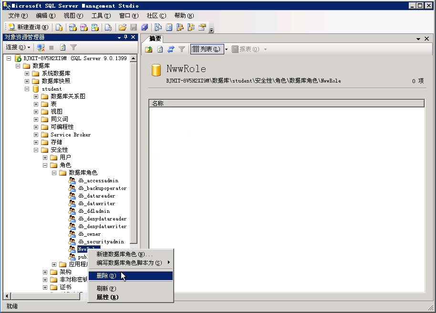
Task: Click the Up folder icon in Summary toolbar
Action: point(149,49)
